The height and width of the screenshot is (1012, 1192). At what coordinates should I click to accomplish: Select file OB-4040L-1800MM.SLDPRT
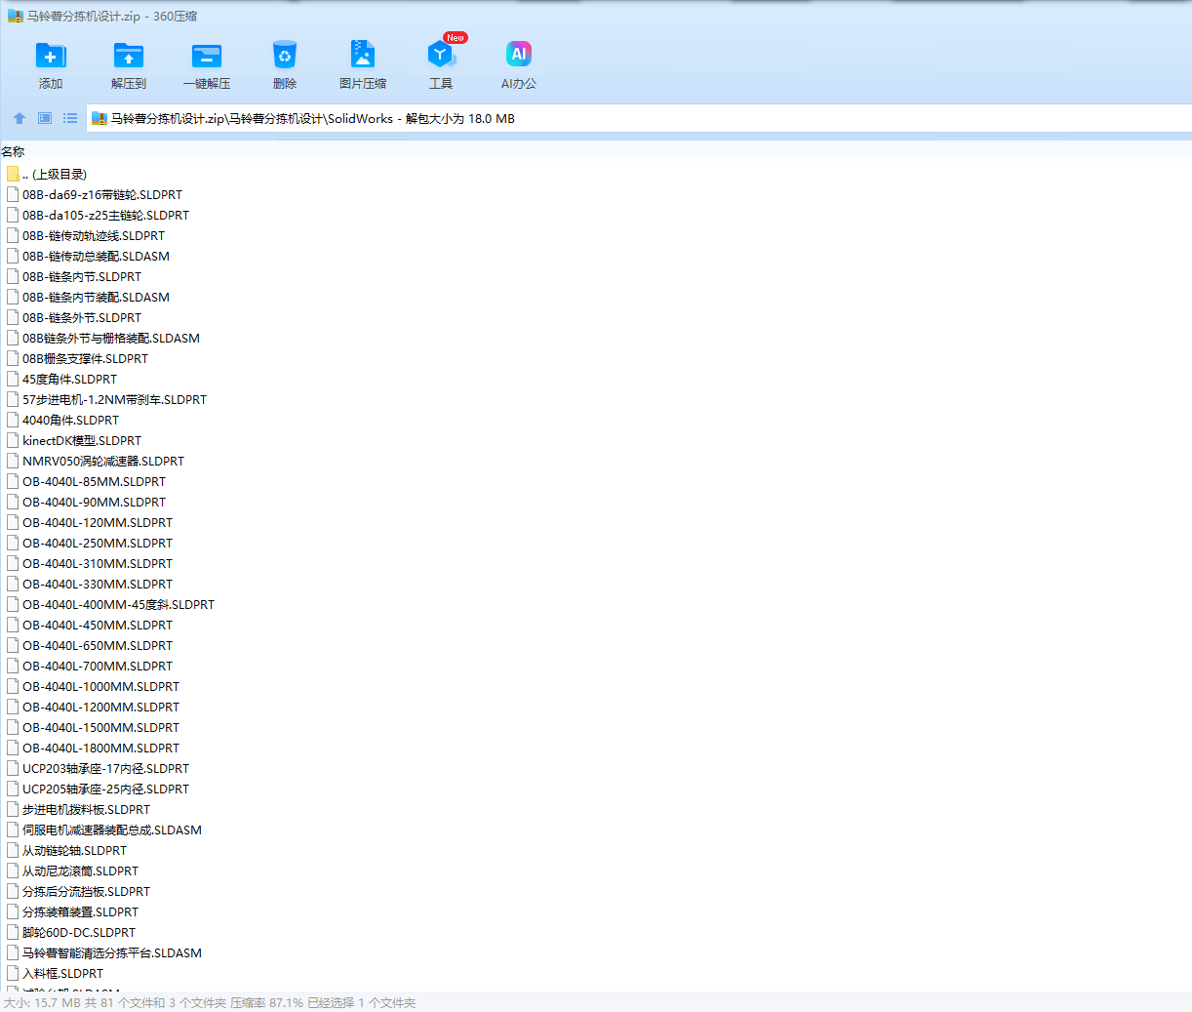[101, 749]
